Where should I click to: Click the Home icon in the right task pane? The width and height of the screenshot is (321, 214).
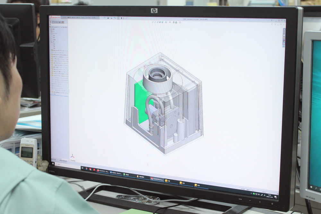[x=284, y=30]
